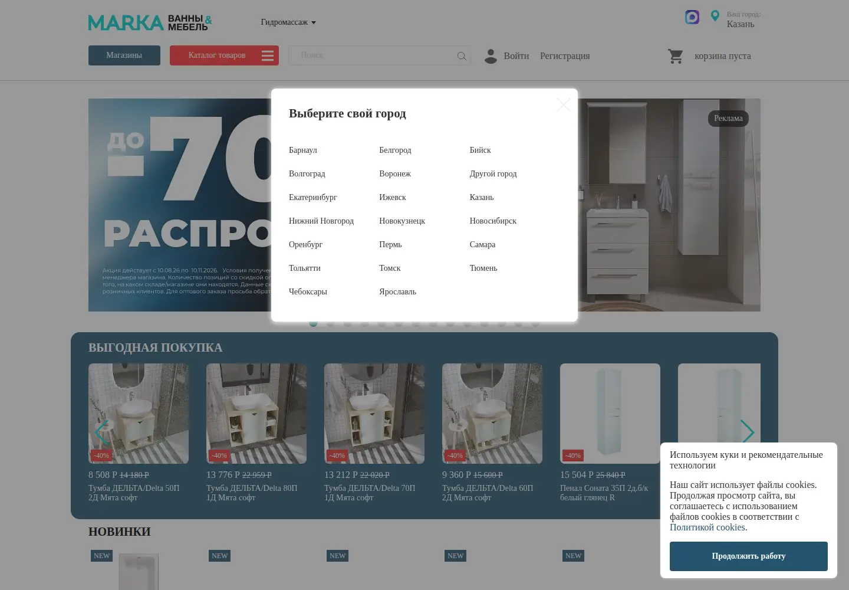Open header city selector Казань

point(741,24)
